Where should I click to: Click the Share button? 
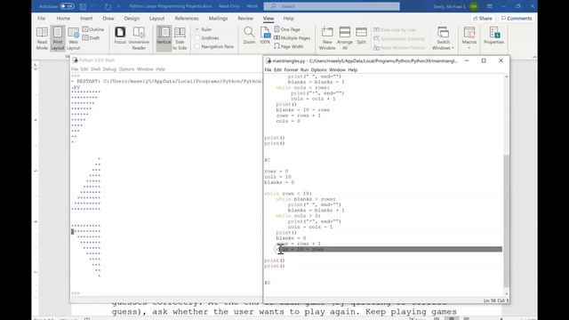(483, 18)
